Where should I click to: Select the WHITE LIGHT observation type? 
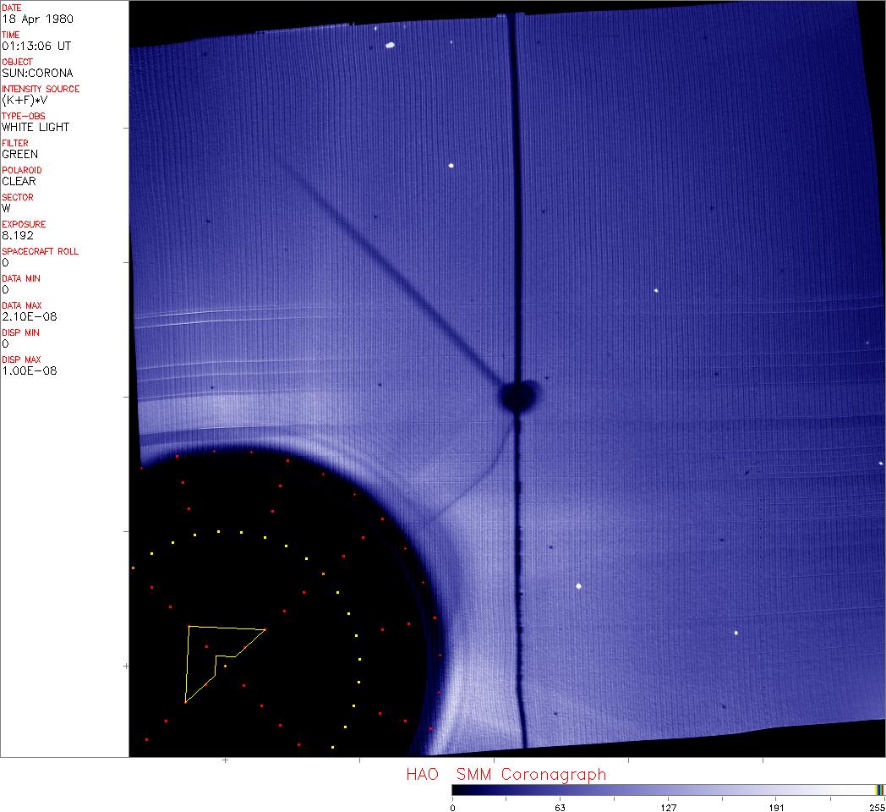point(36,127)
